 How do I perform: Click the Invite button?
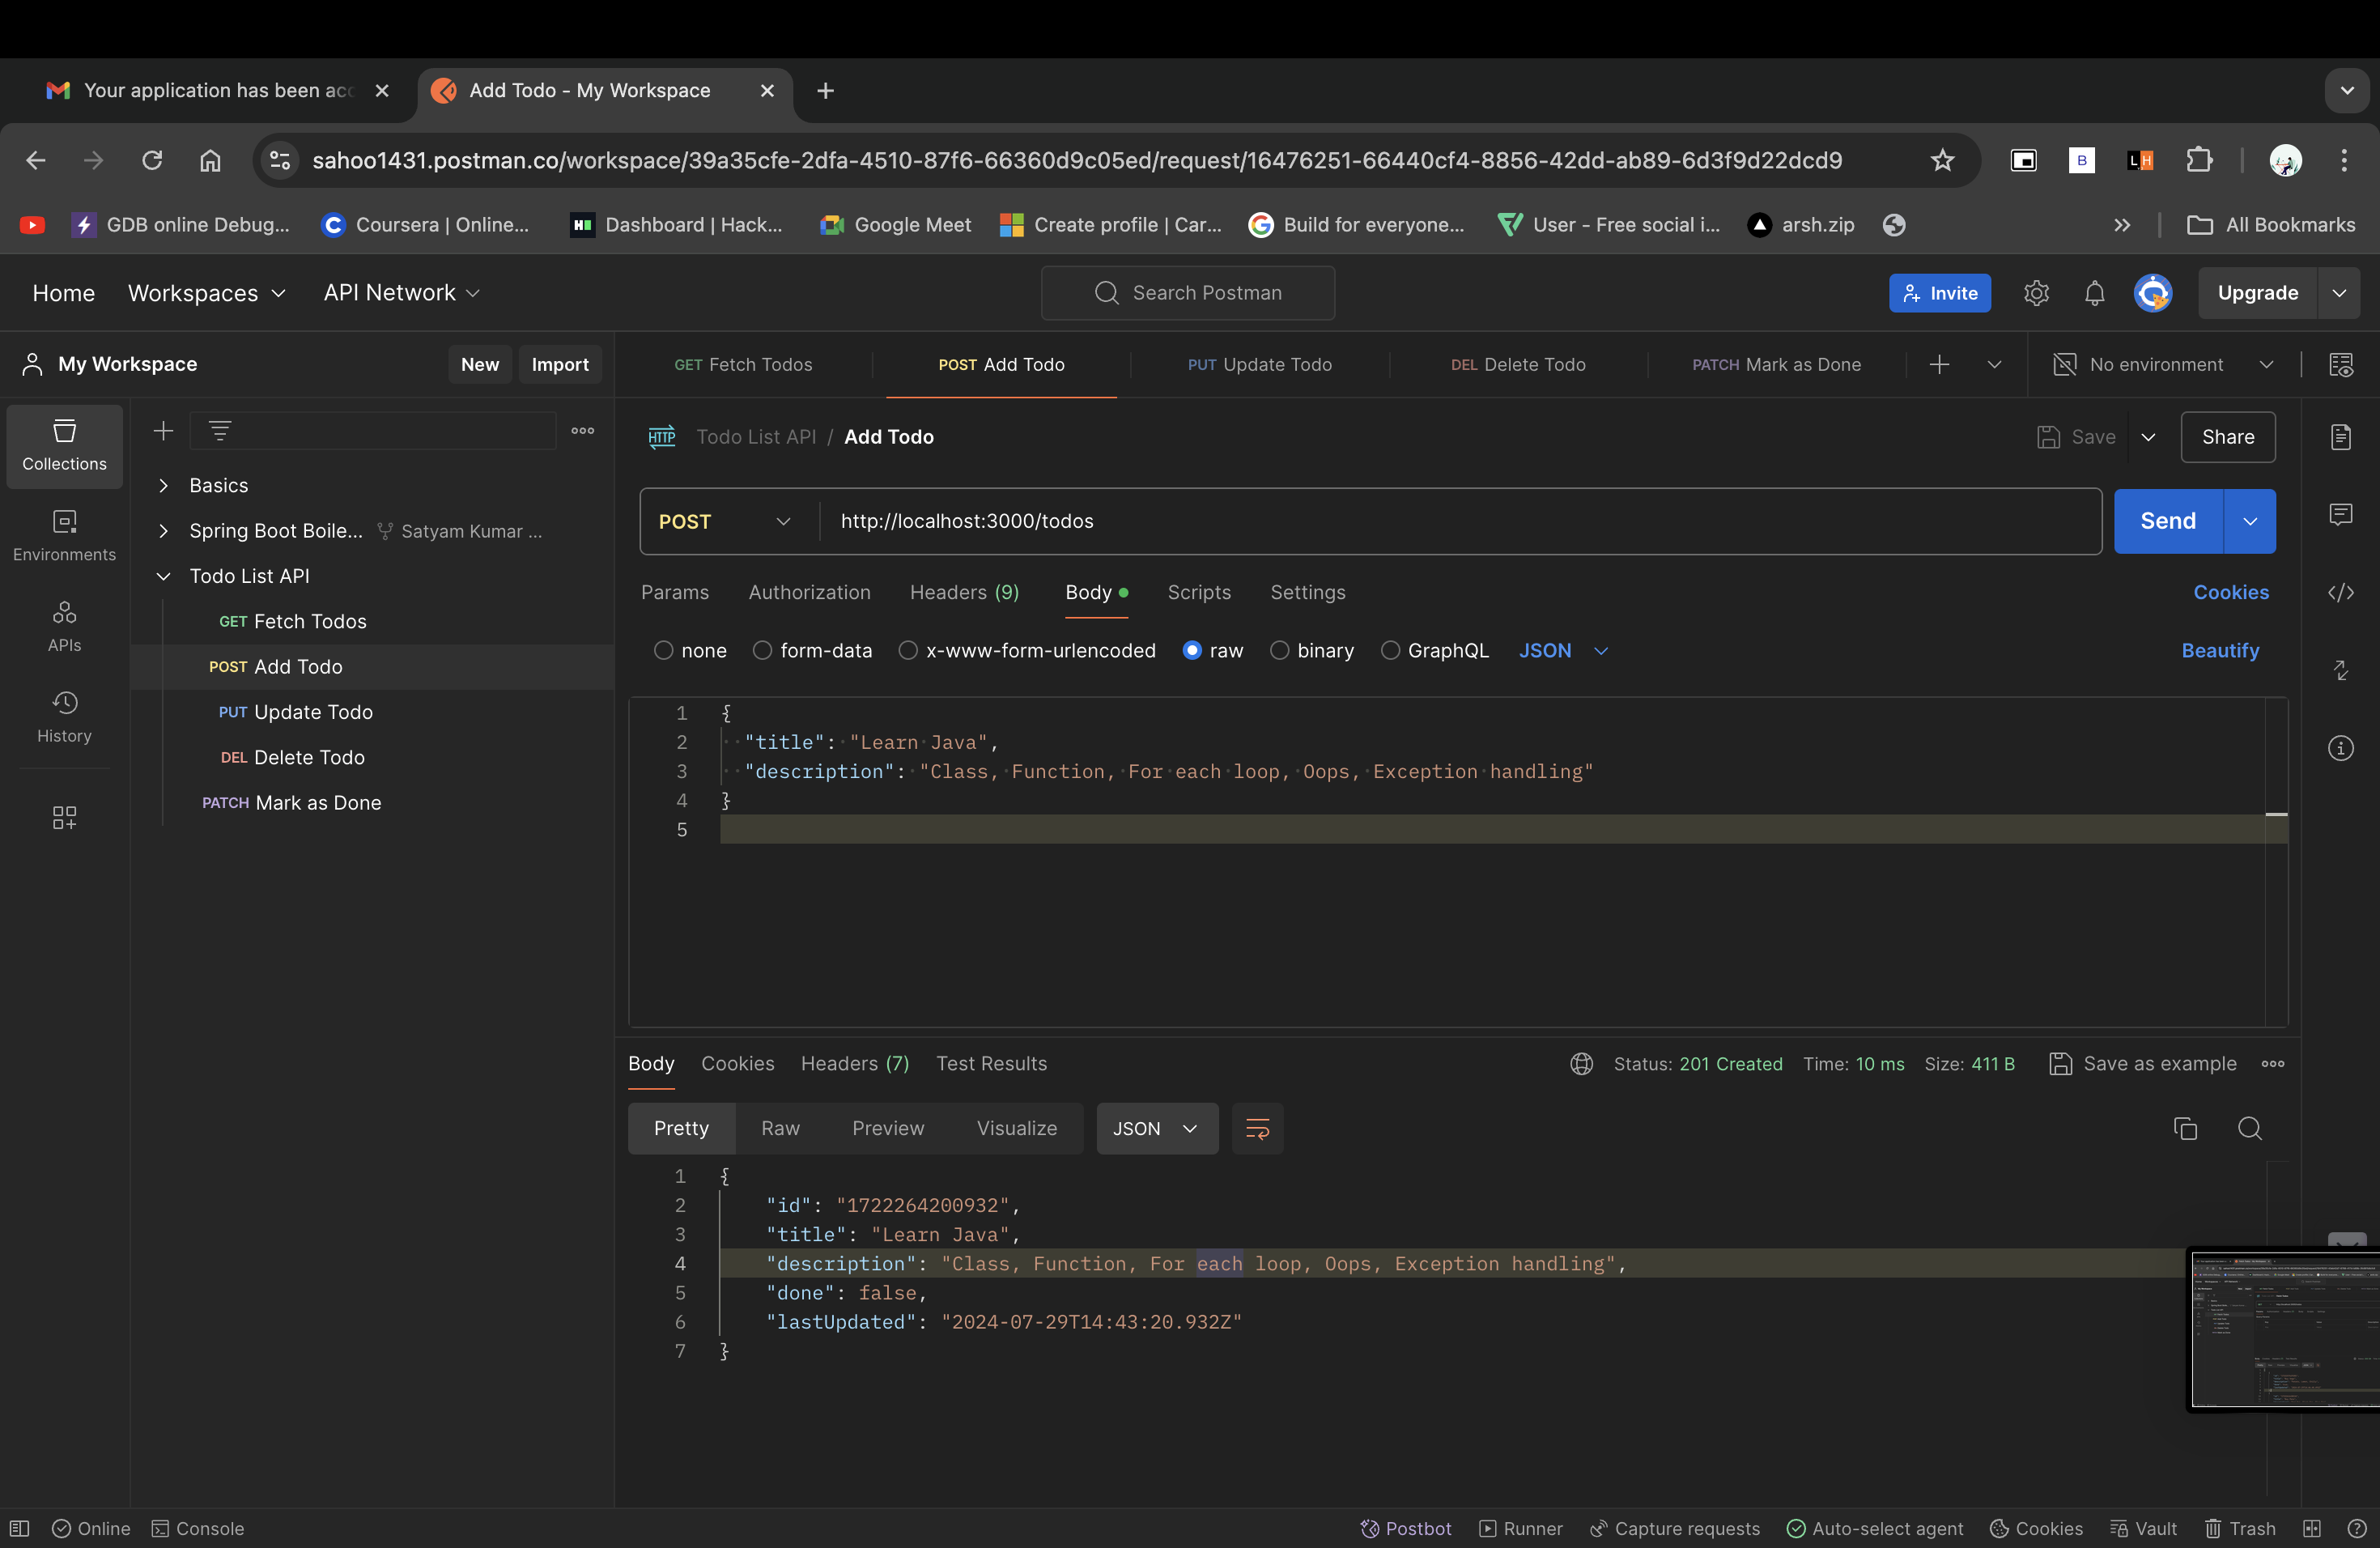[x=1939, y=293]
